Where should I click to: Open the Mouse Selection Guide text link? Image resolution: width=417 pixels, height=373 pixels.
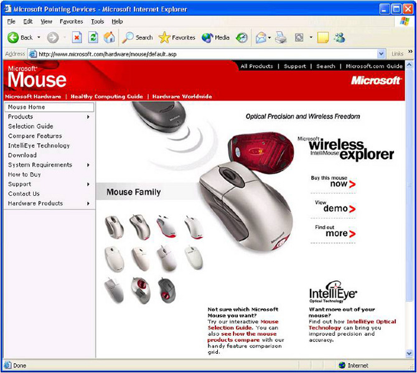[x=243, y=325]
